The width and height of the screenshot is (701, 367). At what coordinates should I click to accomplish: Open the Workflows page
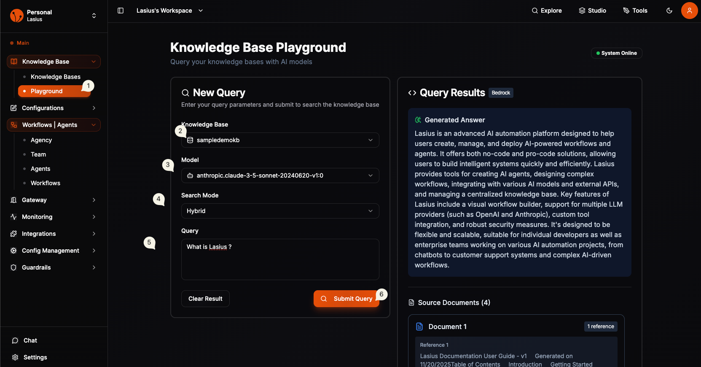[x=46, y=183]
